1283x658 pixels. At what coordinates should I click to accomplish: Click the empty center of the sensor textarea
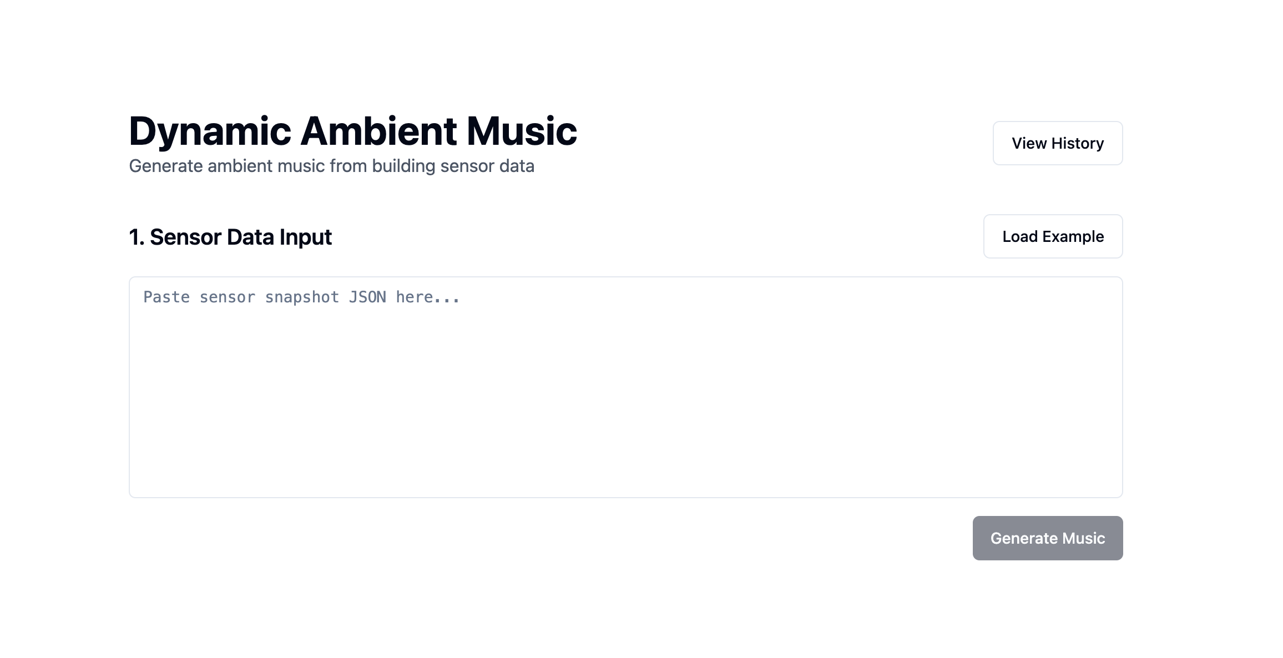pos(625,387)
